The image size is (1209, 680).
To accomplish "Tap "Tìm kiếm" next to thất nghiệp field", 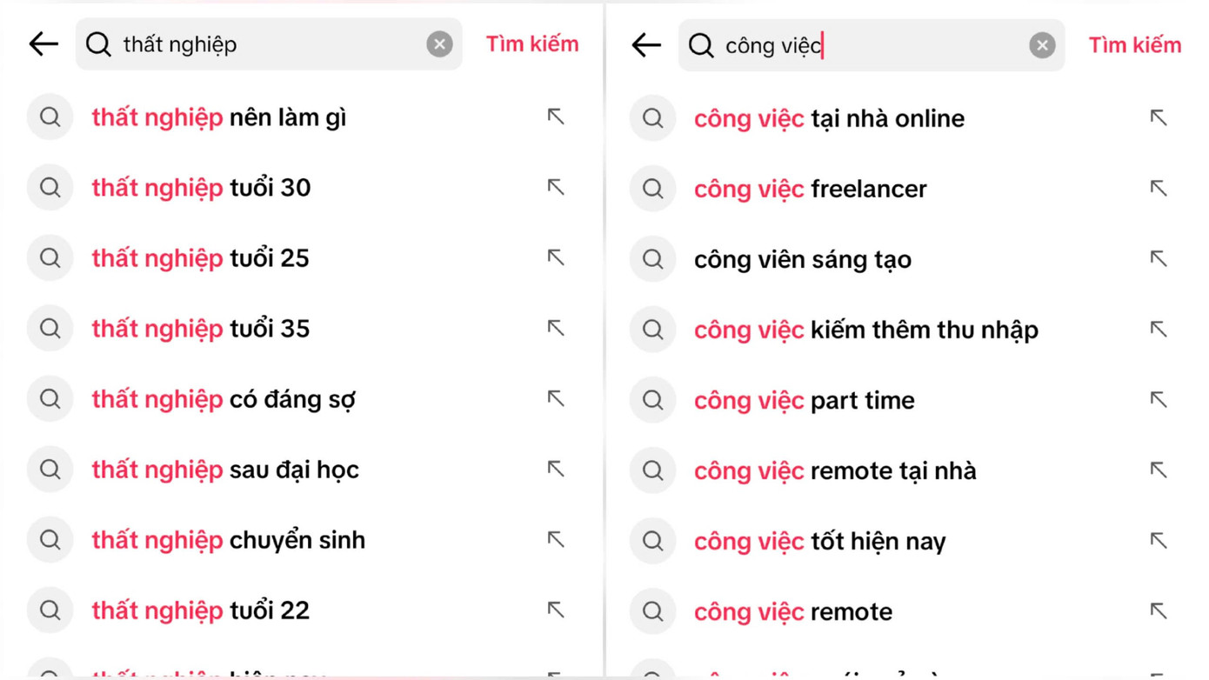I will (x=532, y=43).
